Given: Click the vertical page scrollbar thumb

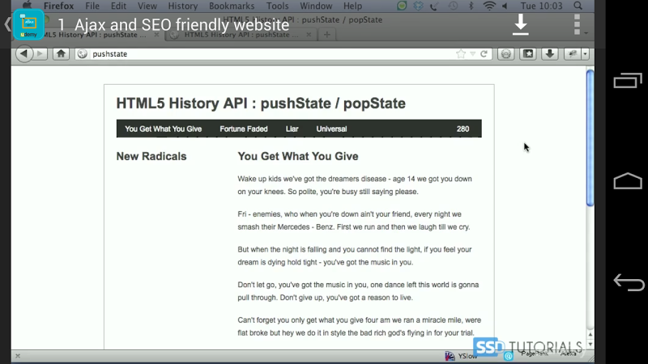Looking at the screenshot, I should [x=590, y=138].
